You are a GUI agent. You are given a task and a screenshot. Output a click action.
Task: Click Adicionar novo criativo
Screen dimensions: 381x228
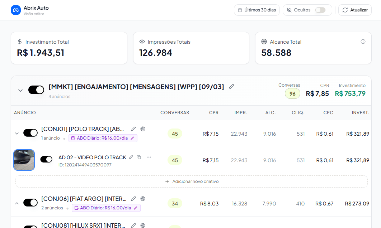click(x=191, y=181)
